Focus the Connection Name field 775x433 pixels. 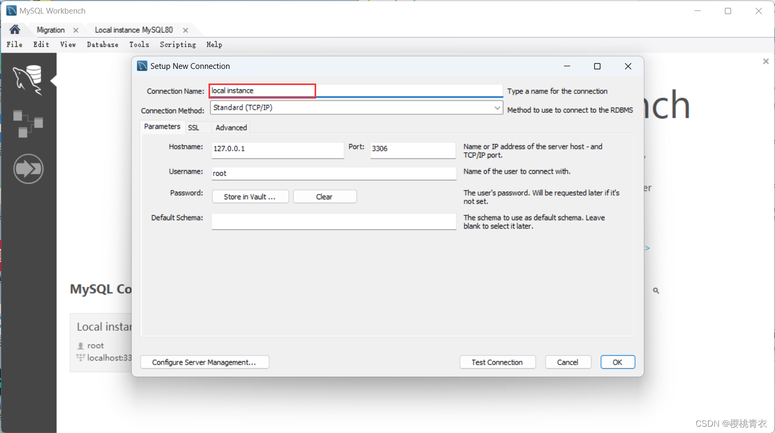click(356, 91)
